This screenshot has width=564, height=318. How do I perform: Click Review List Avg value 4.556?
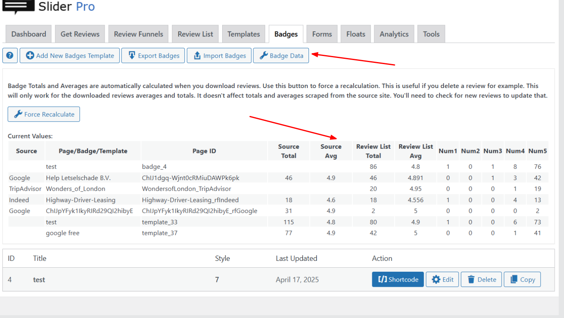(x=416, y=200)
